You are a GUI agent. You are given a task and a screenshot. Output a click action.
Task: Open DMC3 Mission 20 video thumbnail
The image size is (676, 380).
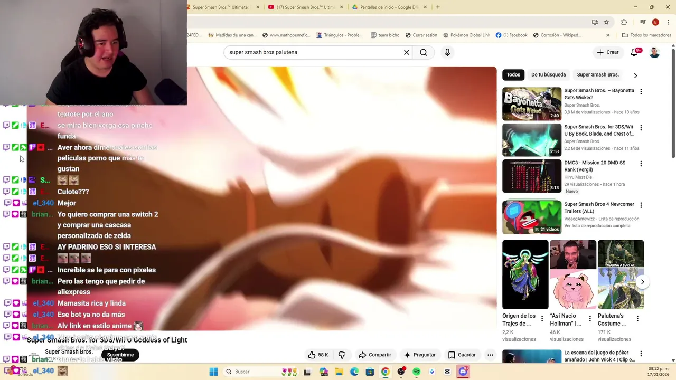point(532,176)
